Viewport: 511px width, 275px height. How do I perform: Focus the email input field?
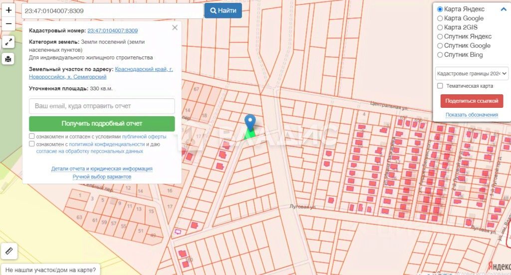pyautogui.click(x=102, y=106)
